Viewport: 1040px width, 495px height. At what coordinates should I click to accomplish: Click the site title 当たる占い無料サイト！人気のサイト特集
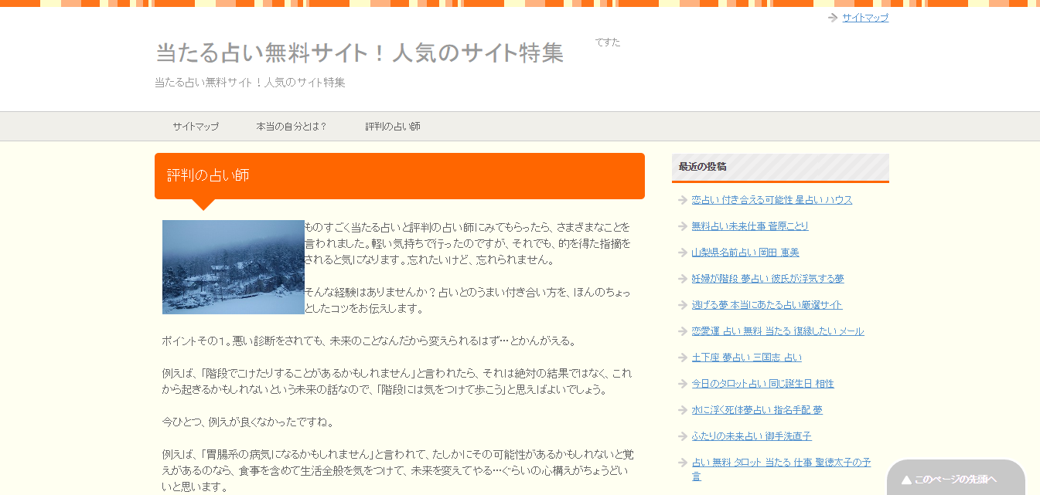360,53
